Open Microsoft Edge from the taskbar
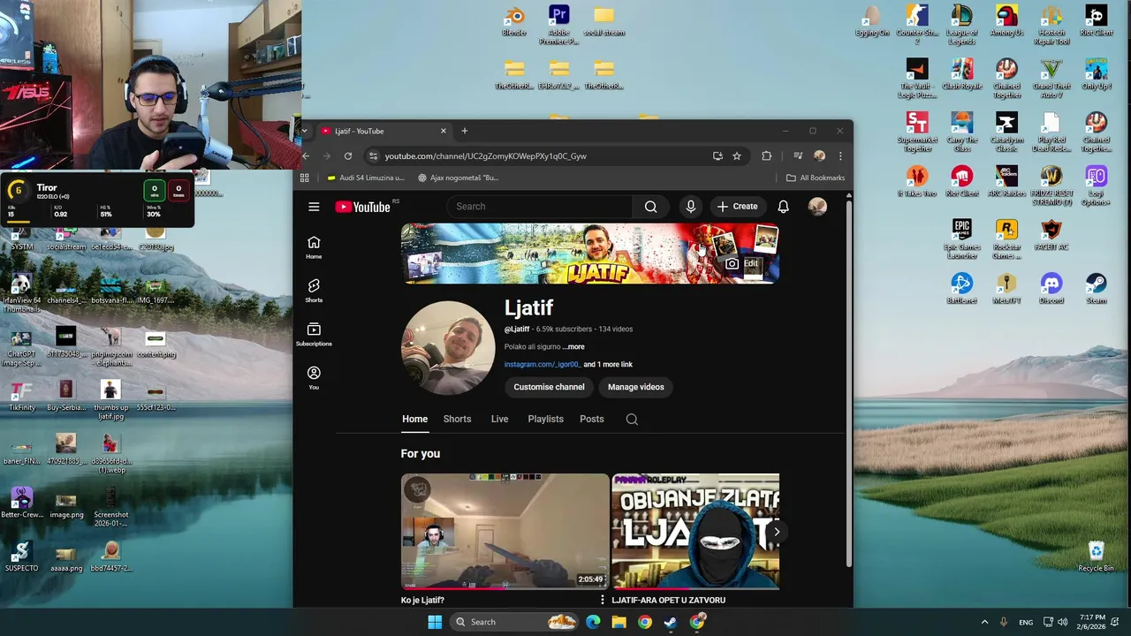Screen dimensions: 1131x636 (593, 622)
